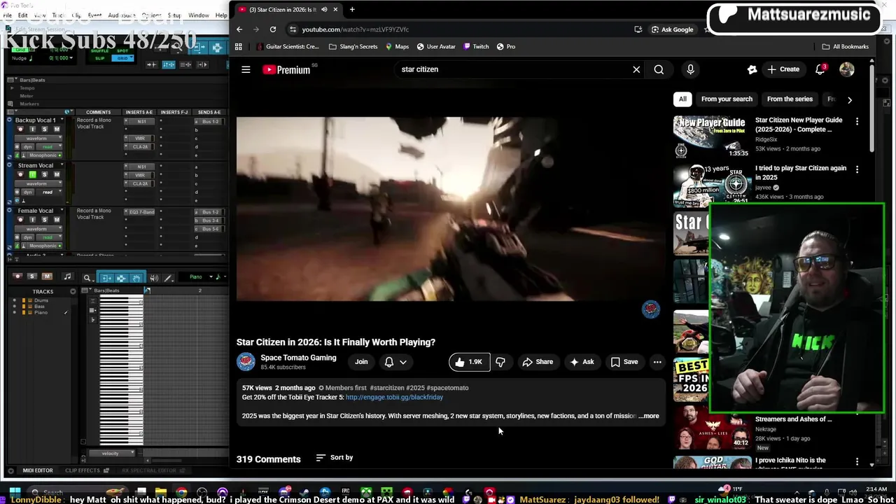
Task: Open the Help menu in Pro Tools
Action: click(x=222, y=15)
